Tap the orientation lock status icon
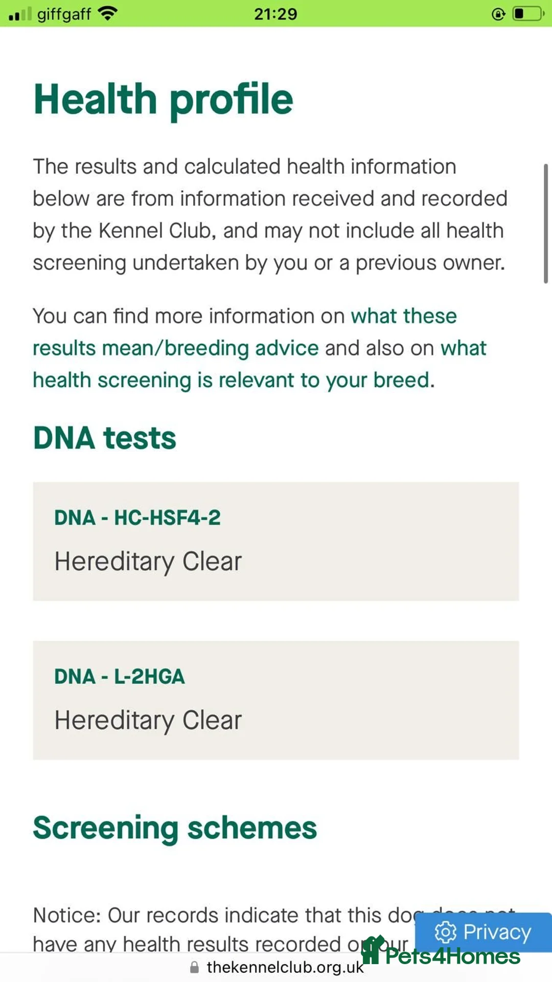The height and width of the screenshot is (982, 552). click(498, 14)
